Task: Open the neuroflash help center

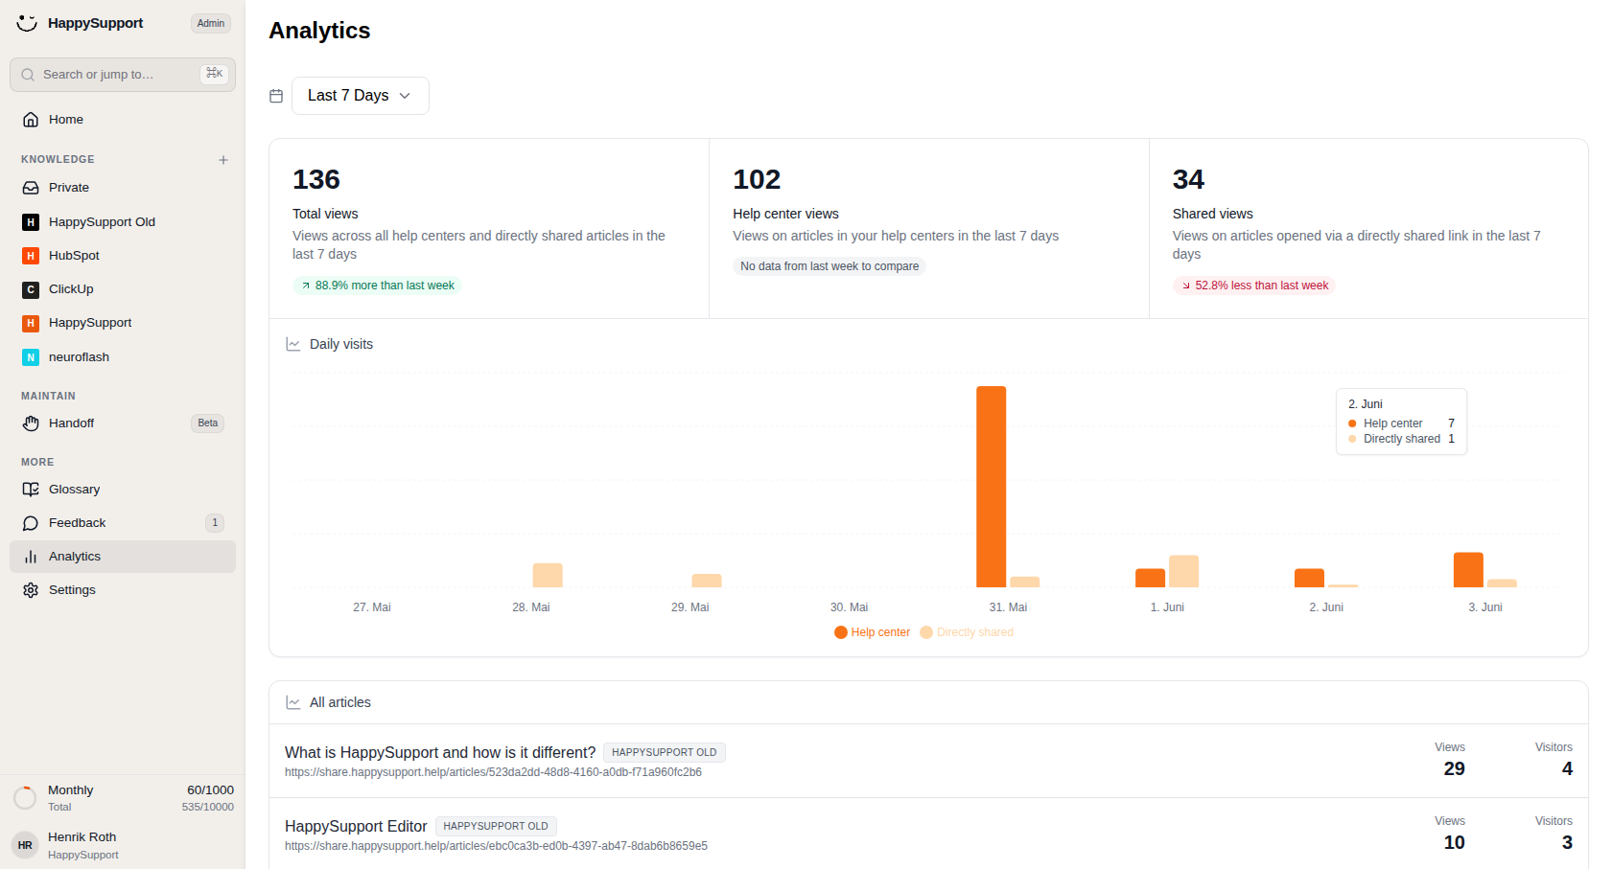Action: point(123,357)
